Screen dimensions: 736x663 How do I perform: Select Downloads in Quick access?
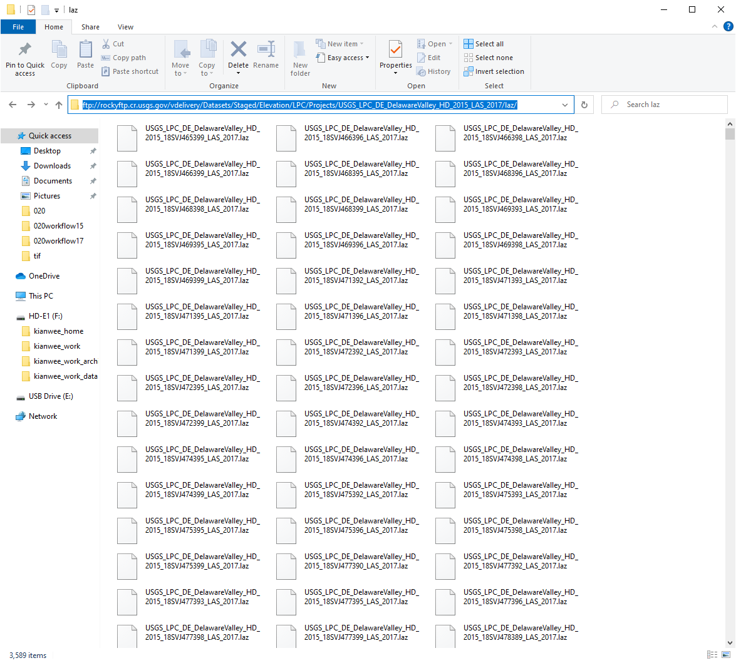click(x=52, y=166)
